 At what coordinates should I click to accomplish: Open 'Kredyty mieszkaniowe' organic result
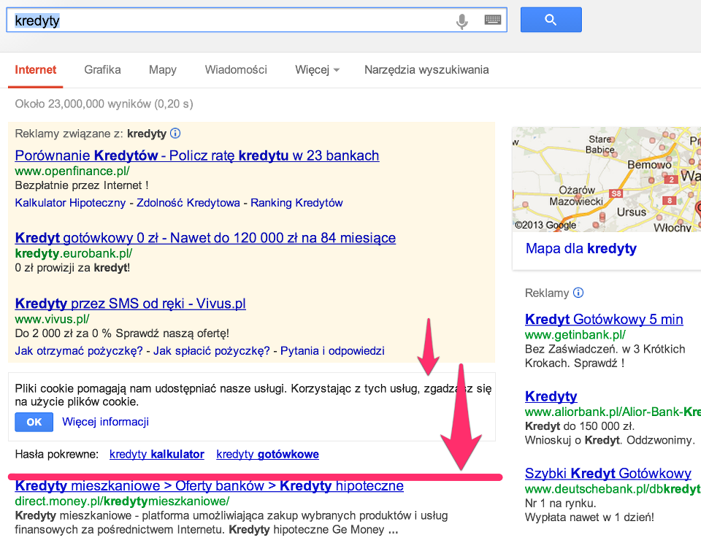(210, 486)
